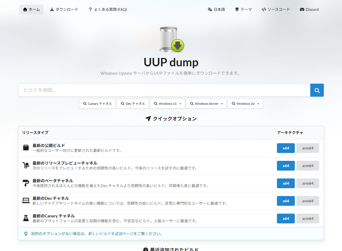The width and height of the screenshot is (342, 251).
Task: Click the blue search magnifier button
Action: (317, 90)
